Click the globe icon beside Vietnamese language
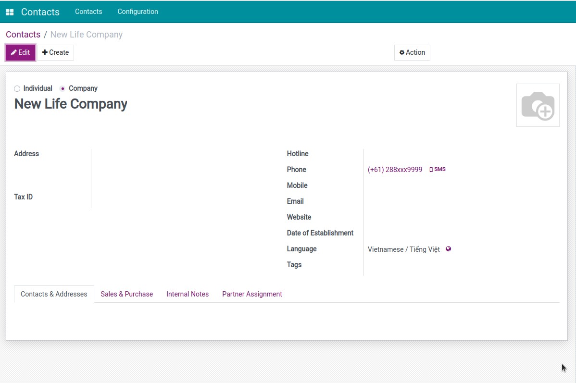This screenshot has width=576, height=383. (448, 249)
